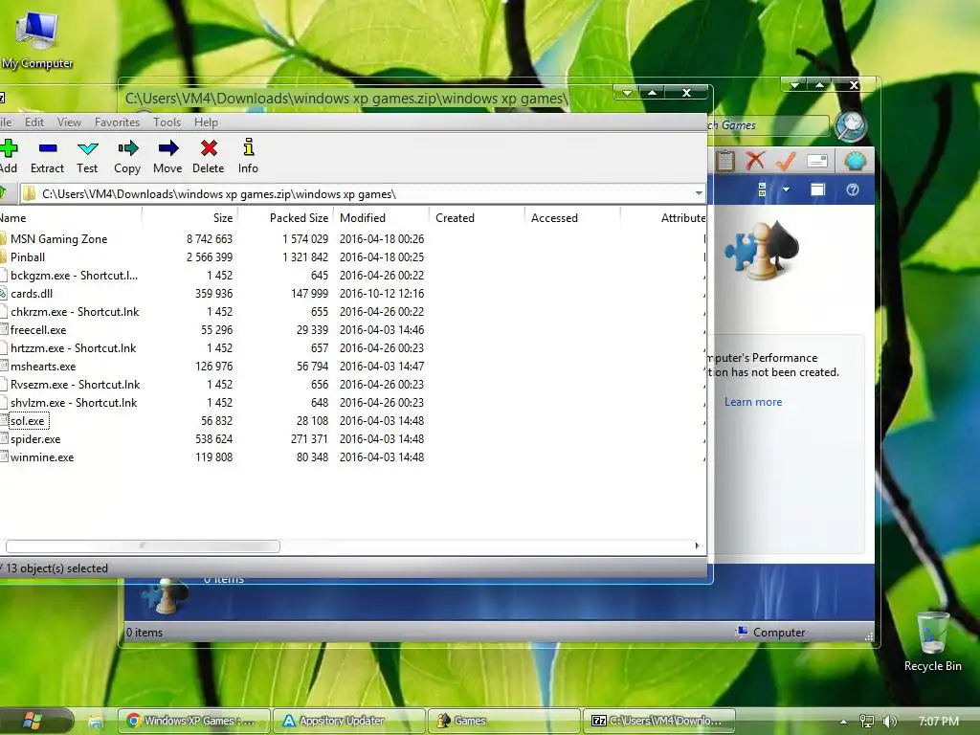Click the Add toolbar icon
980x735 pixels.
[9, 156]
